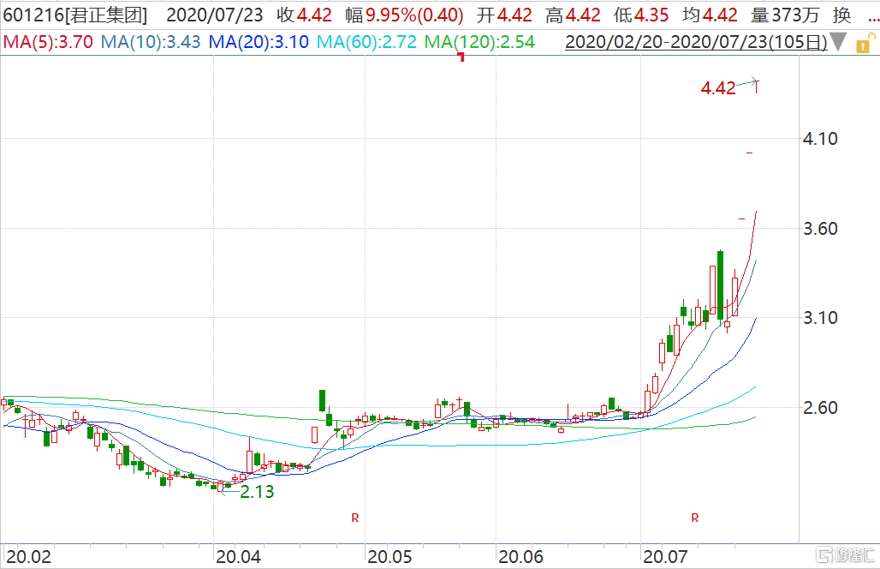Click the MA(60):2.72 indicator label

point(366,42)
